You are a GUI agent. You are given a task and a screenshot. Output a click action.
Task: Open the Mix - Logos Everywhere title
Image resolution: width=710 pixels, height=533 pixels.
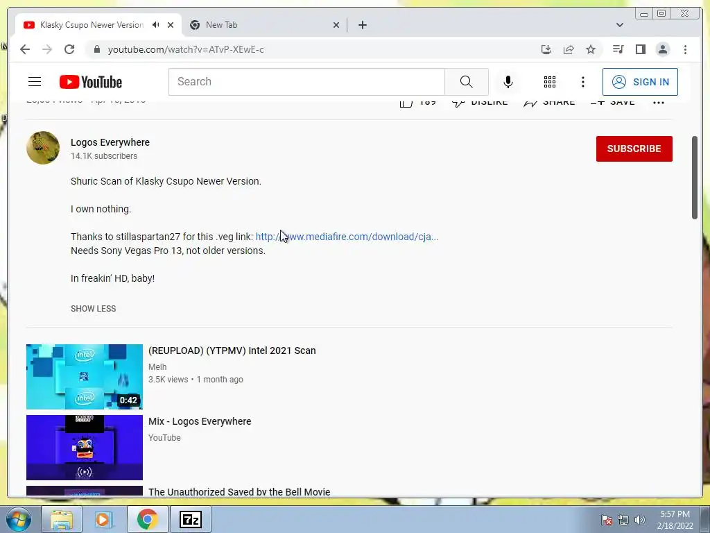coord(200,421)
